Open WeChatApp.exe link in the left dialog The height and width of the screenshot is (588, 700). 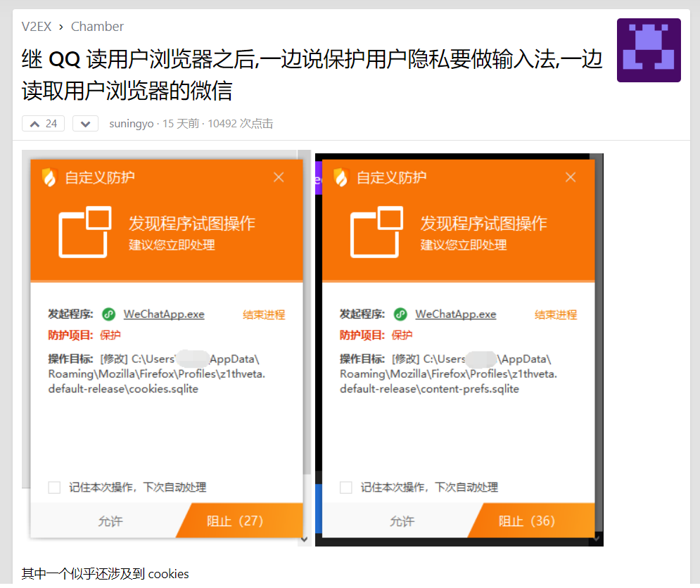(164, 314)
